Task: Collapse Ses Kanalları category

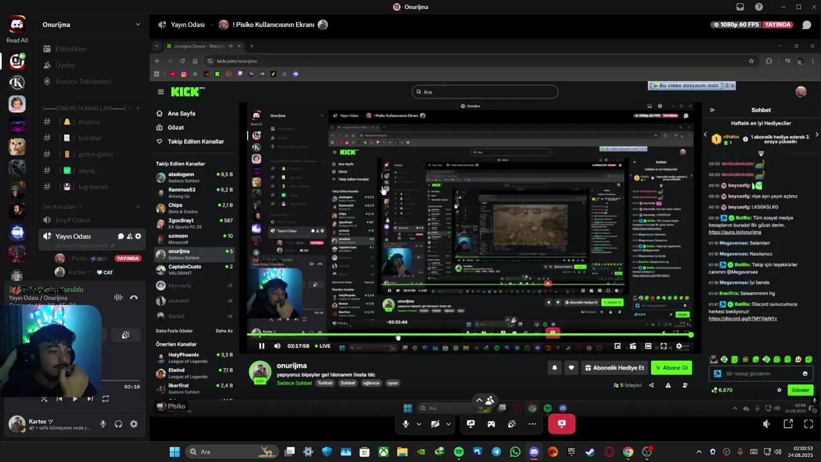Action: pos(63,207)
